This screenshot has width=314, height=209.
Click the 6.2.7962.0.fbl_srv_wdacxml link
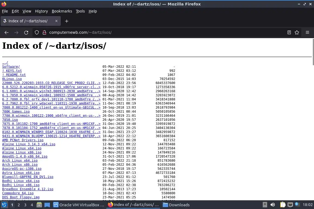point(51,103)
